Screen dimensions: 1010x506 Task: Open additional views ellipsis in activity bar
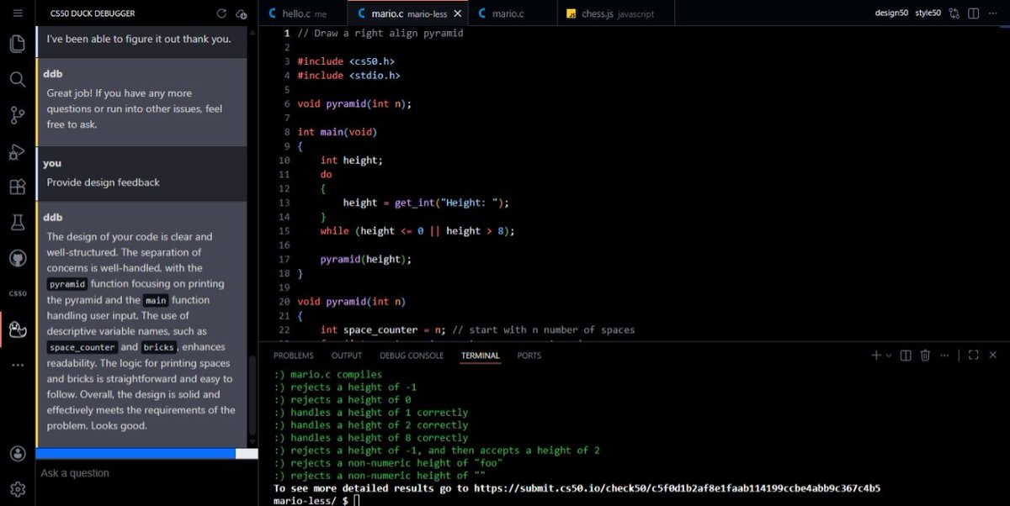click(17, 365)
